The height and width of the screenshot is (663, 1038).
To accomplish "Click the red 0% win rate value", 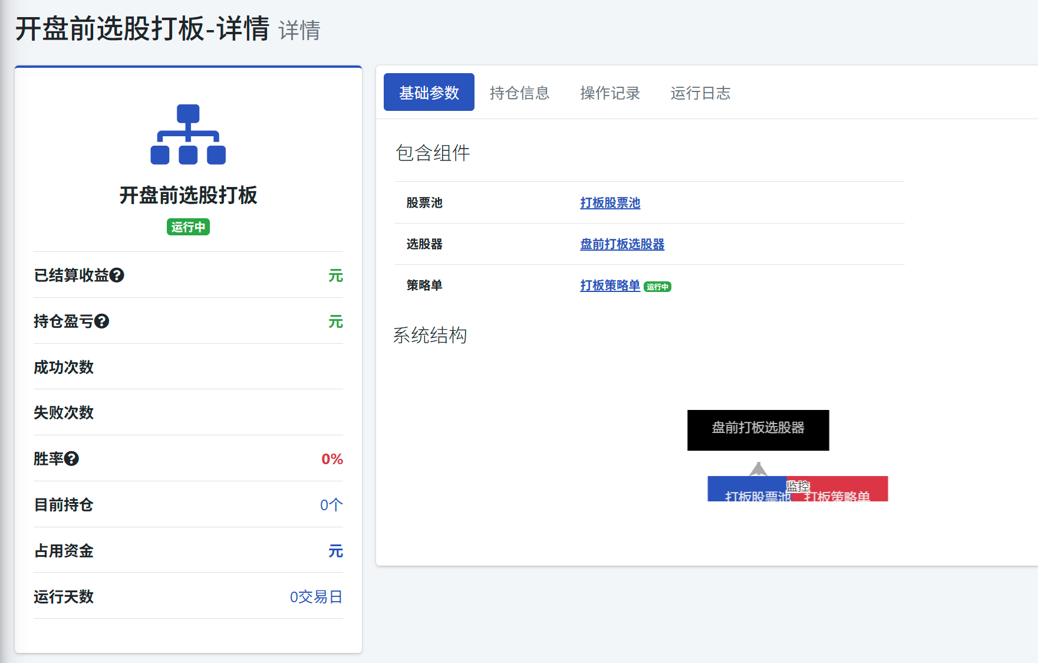I will click(x=332, y=459).
